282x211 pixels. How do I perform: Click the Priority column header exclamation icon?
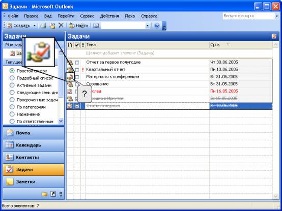pos(83,45)
